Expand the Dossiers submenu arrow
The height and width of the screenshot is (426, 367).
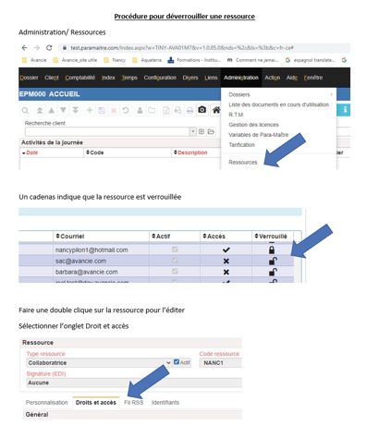click(x=332, y=94)
